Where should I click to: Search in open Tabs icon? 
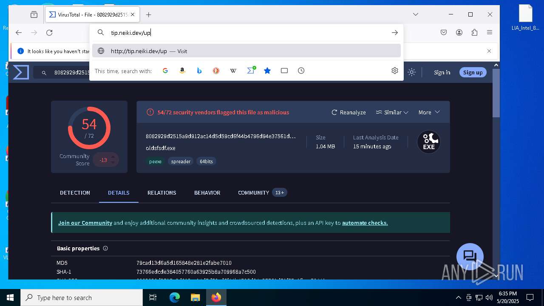pos(284,71)
